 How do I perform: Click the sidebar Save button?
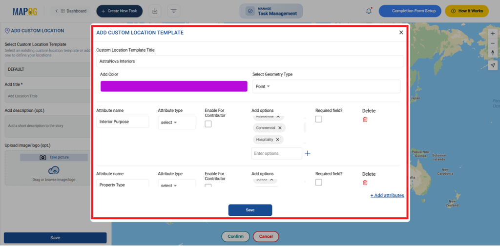click(55, 238)
